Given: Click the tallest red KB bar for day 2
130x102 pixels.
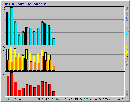Looking at the screenshot, I should click(x=12, y=84).
